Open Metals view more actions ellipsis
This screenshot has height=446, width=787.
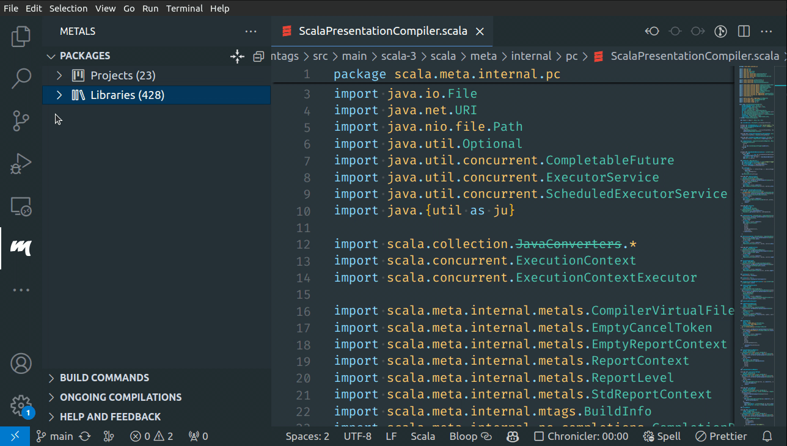[x=251, y=31]
